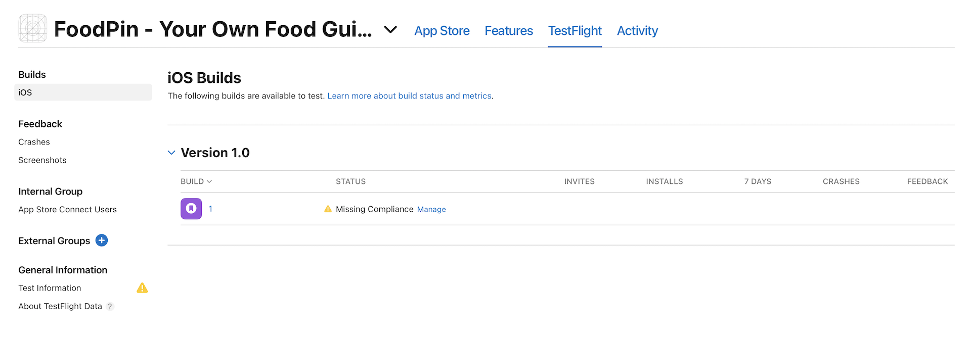971x337 pixels.
Task: Click the Builds sidebar heading
Action: (32, 75)
